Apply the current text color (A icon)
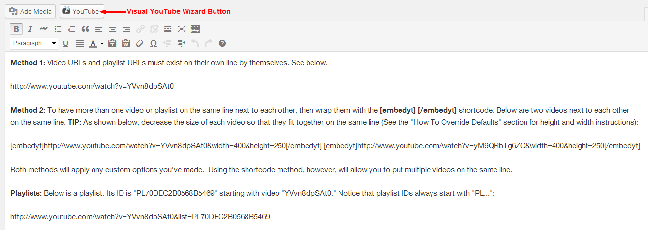The height and width of the screenshot is (230, 648). pyautogui.click(x=93, y=43)
